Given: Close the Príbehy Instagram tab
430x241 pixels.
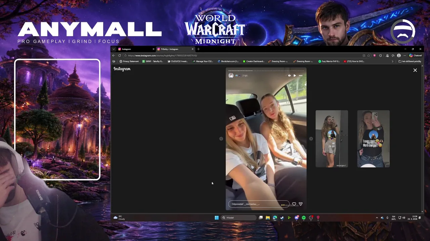Looking at the screenshot, I should pyautogui.click(x=192, y=49).
